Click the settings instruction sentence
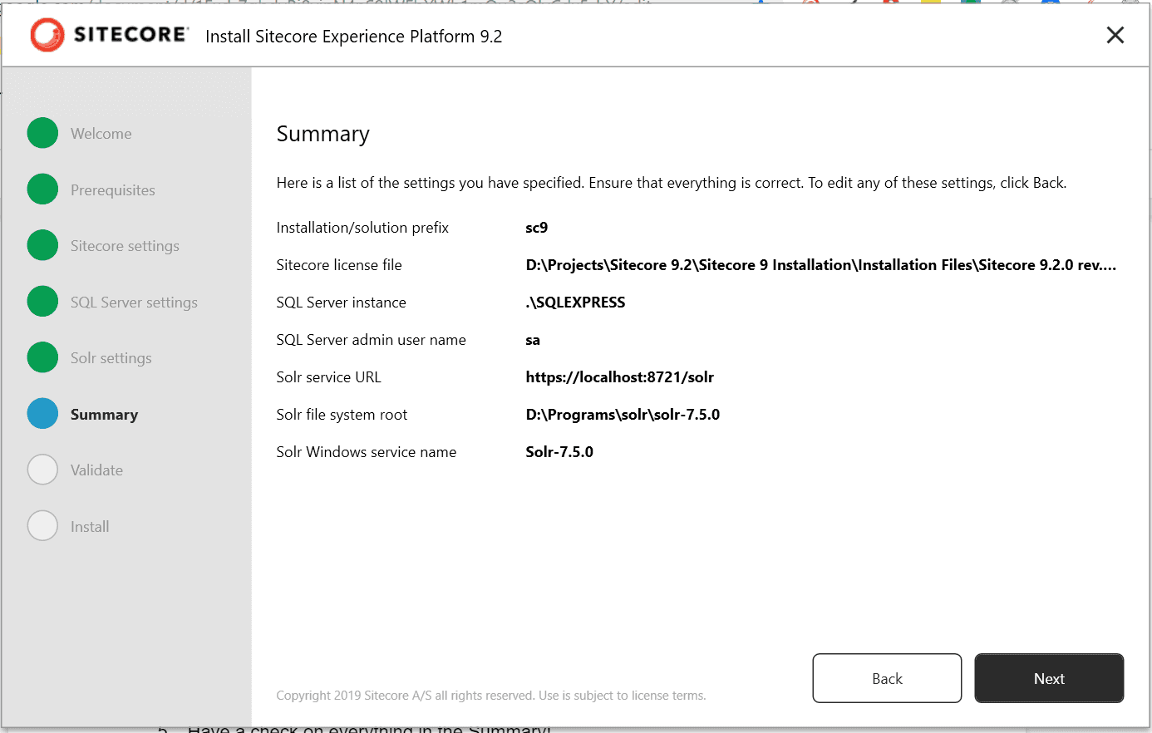Viewport: 1152px width, 733px height. pyautogui.click(x=671, y=183)
